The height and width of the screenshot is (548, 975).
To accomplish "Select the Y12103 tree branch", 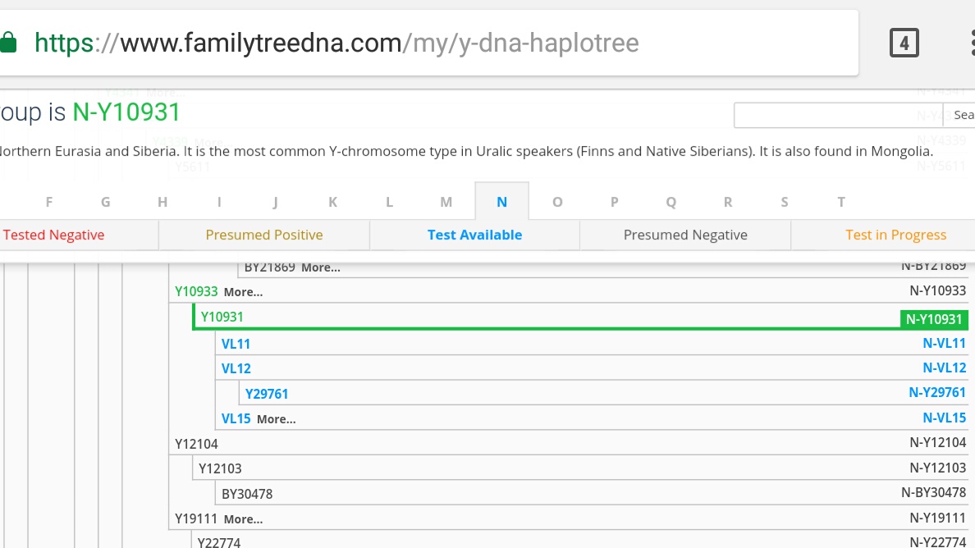I will pyautogui.click(x=220, y=468).
